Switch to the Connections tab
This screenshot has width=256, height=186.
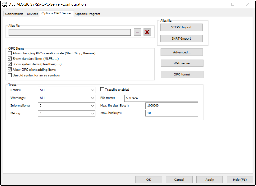click(x=14, y=14)
